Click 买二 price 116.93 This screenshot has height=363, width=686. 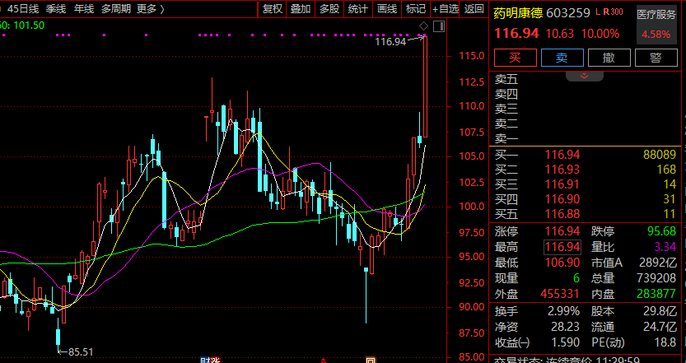562,170
